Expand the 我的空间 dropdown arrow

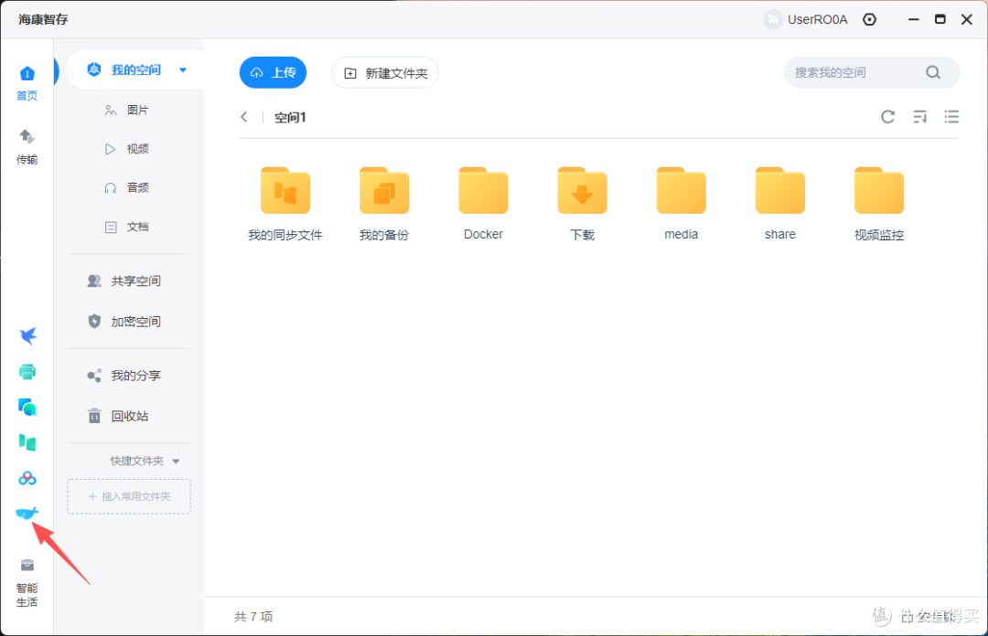tap(183, 69)
